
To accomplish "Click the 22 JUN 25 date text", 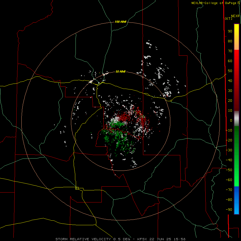I will click(x=160, y=239).
